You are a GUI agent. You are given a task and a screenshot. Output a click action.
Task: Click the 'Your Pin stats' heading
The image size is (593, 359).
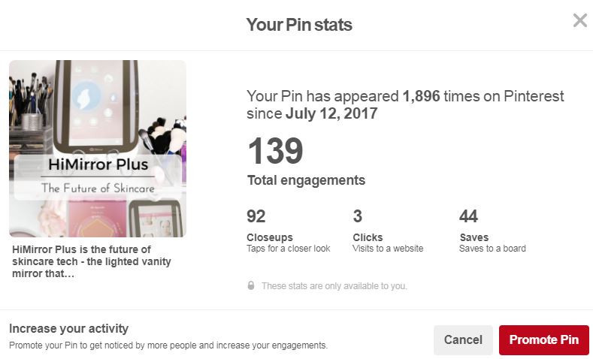tap(299, 25)
